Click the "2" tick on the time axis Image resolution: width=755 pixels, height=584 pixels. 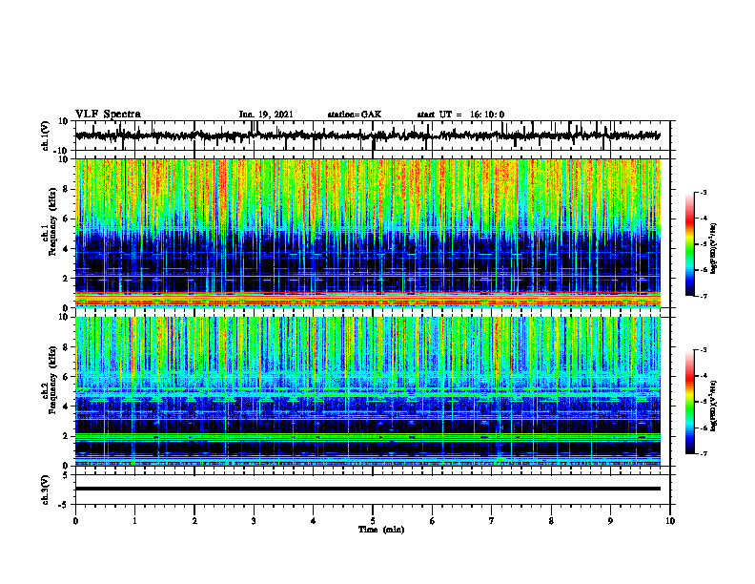[194, 521]
